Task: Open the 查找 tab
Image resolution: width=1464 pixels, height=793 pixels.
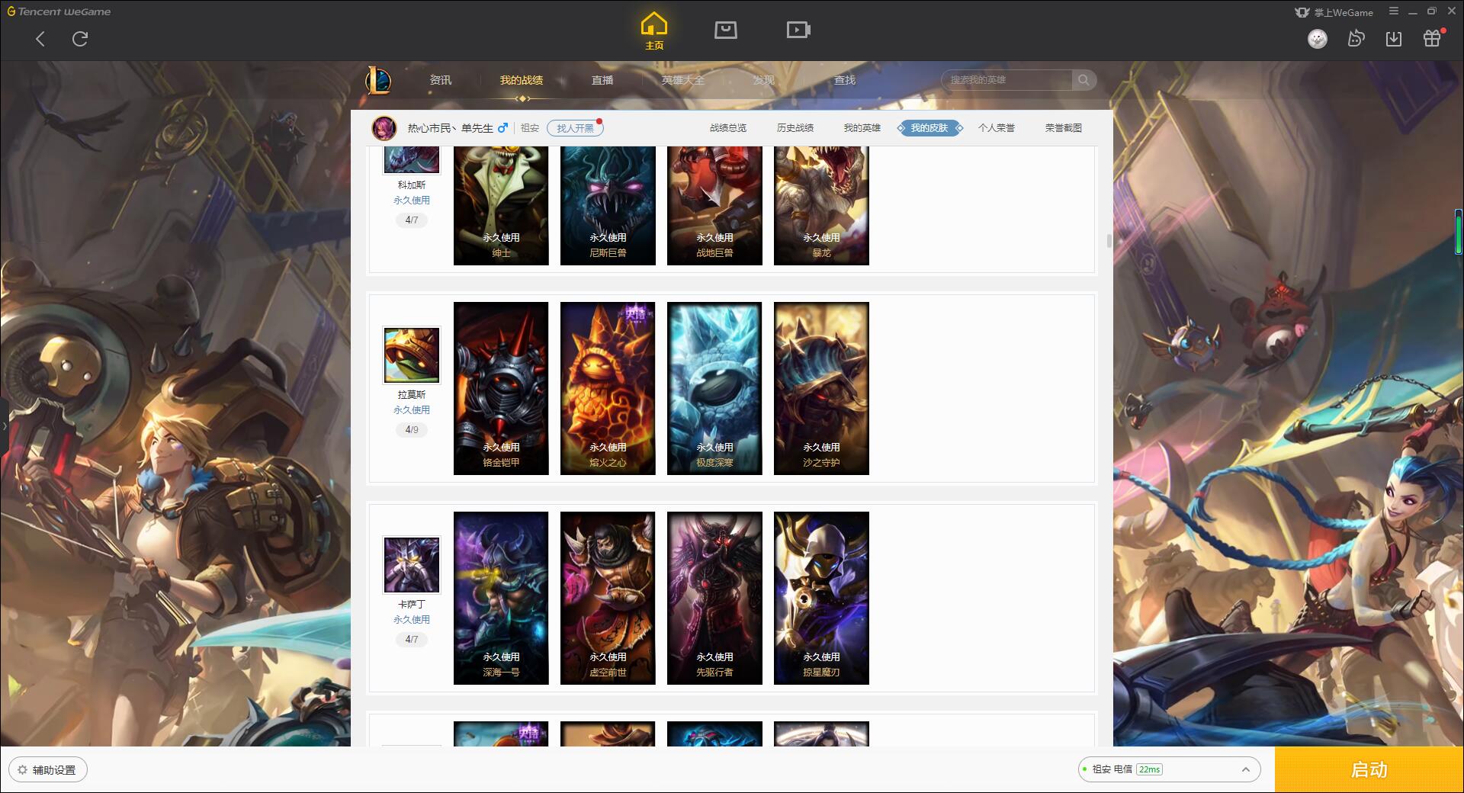Action: (845, 80)
